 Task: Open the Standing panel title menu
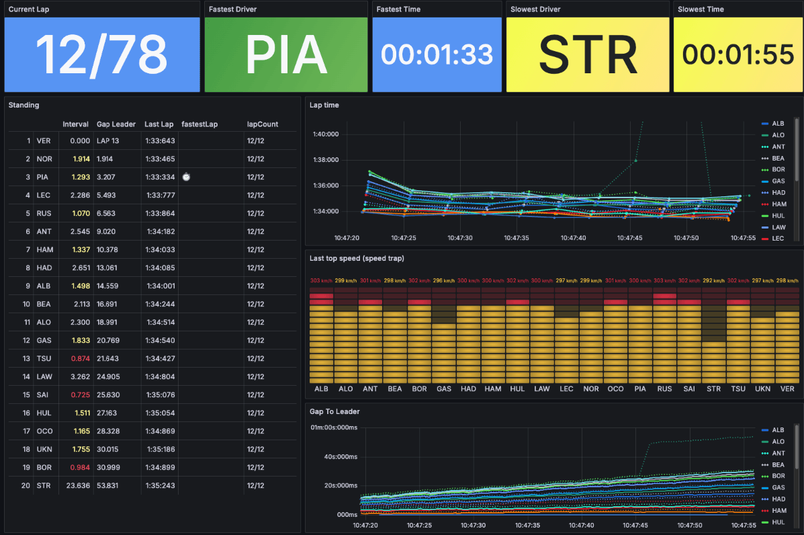click(x=24, y=105)
